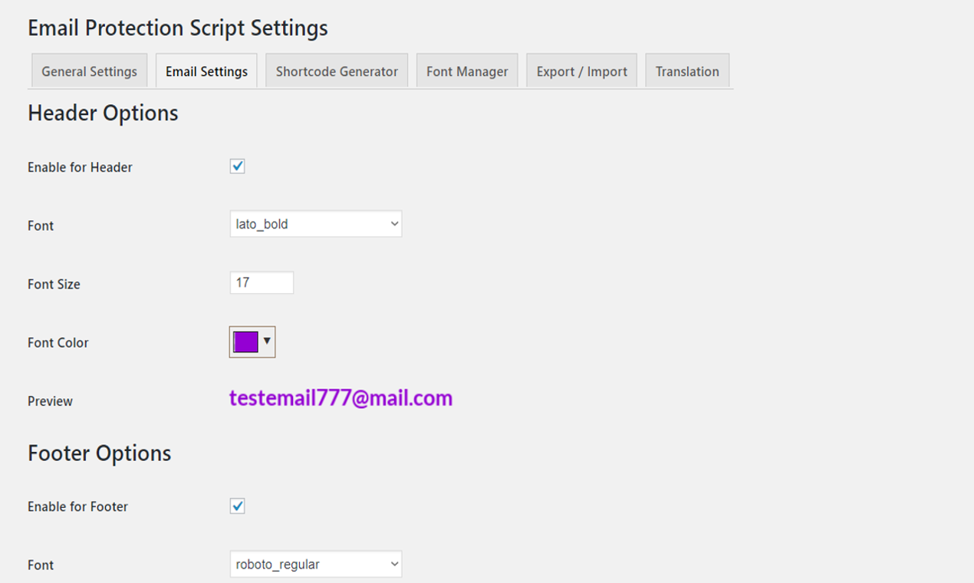Open the footer Font dropdown showing roboto_regular
This screenshot has width=974, height=583.
315,563
